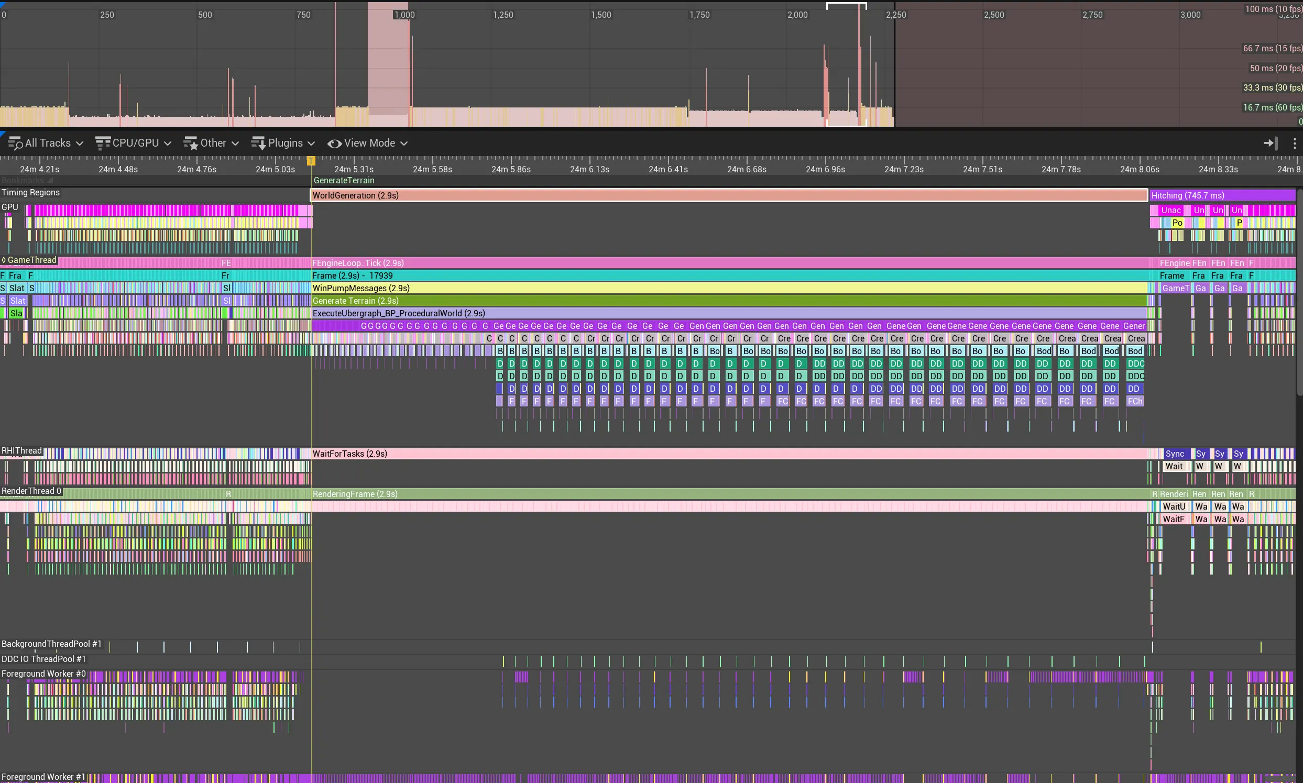Click the 33.3 ms (30 fps) graph label
Image resolution: width=1303 pixels, height=783 pixels.
[x=1273, y=87]
